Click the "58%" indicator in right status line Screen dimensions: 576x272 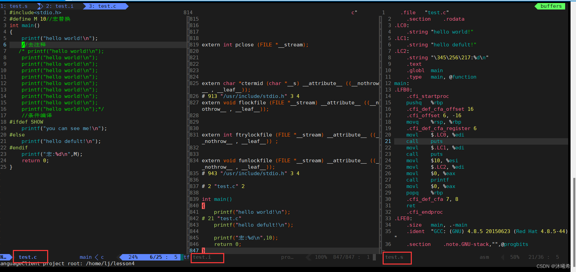(x=515, y=257)
